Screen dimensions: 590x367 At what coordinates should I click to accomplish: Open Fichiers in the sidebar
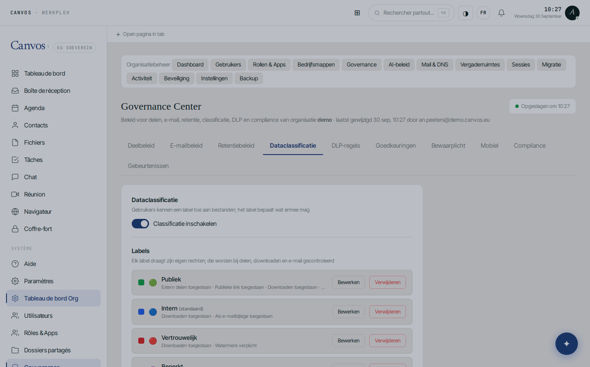click(x=53, y=142)
